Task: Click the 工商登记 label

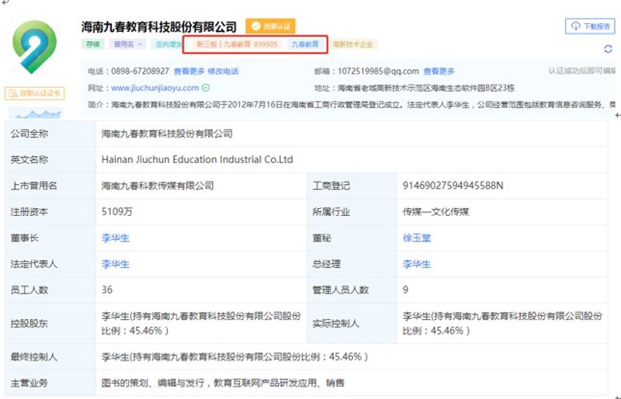Action: pyautogui.click(x=331, y=186)
